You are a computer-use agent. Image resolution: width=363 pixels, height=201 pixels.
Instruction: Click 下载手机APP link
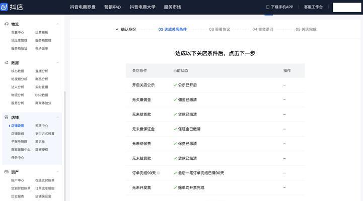[x=282, y=7]
